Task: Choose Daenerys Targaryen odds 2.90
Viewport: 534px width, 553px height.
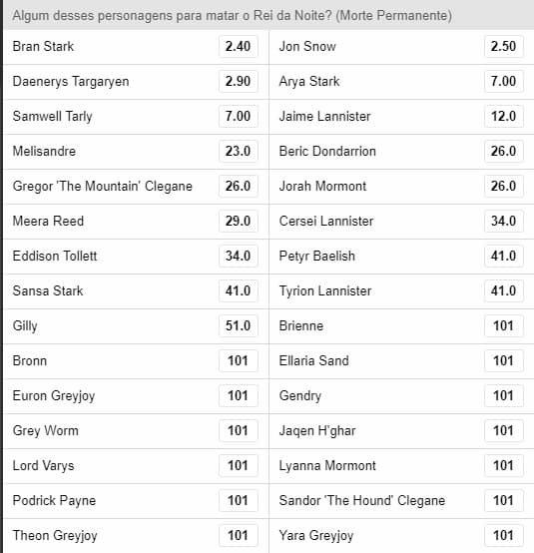Action: (x=239, y=81)
